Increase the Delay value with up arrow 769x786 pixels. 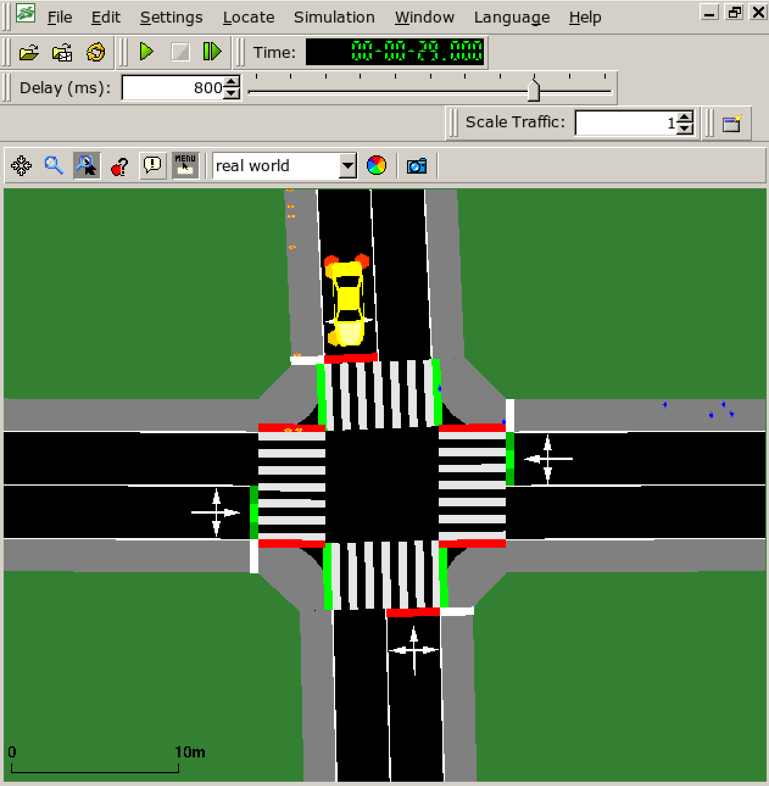click(x=232, y=82)
